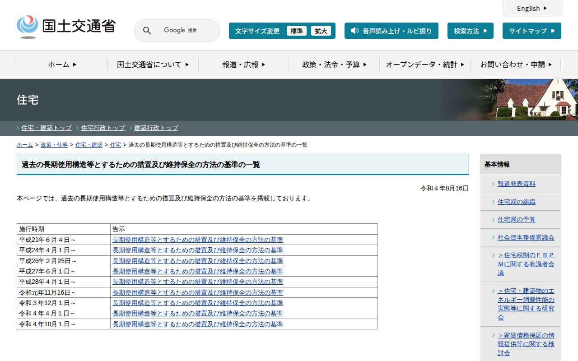Select 標準 text size option

click(297, 31)
